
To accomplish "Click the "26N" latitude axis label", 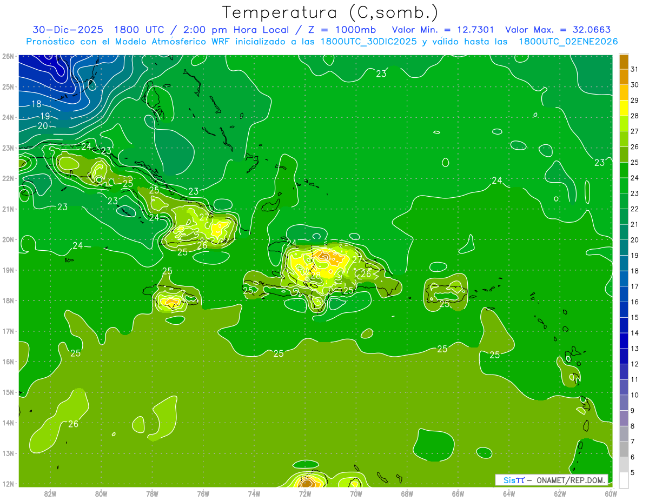I will pyautogui.click(x=8, y=56).
